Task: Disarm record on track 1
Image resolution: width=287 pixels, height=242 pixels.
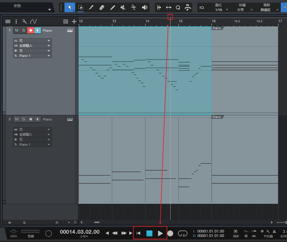Action: click(x=31, y=30)
